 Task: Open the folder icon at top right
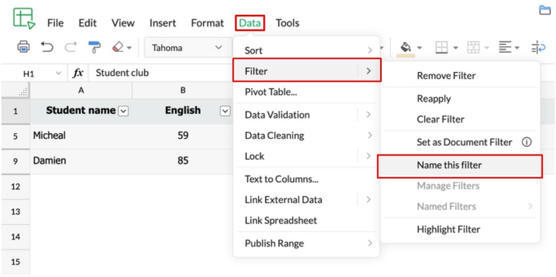click(x=545, y=10)
